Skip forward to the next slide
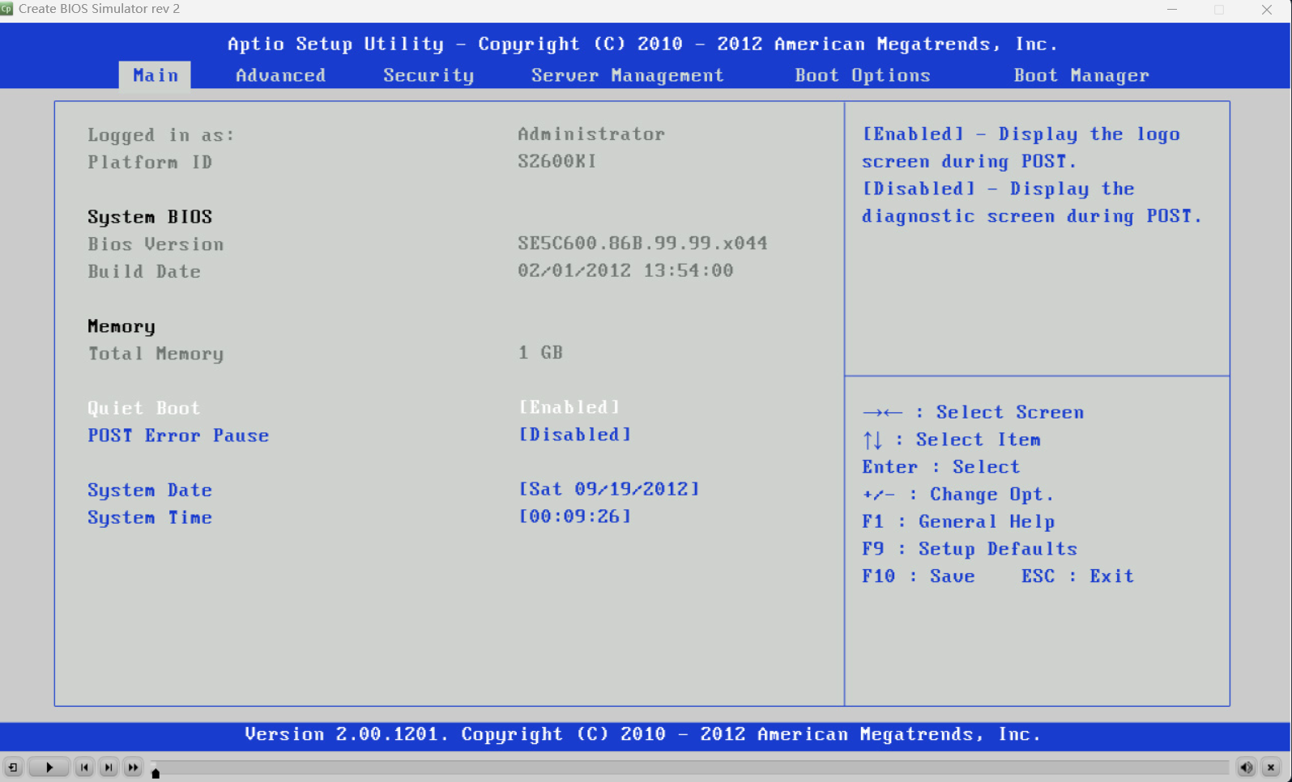The image size is (1292, 782). click(x=109, y=767)
